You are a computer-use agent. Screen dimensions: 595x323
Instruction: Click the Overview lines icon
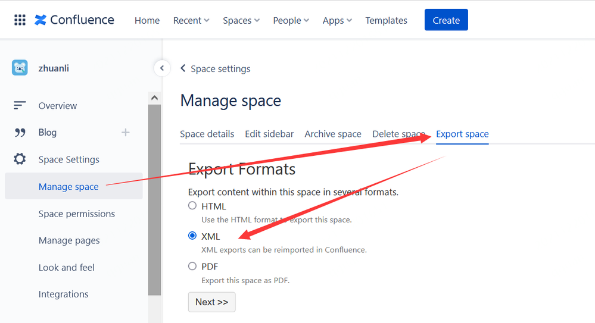pos(20,105)
